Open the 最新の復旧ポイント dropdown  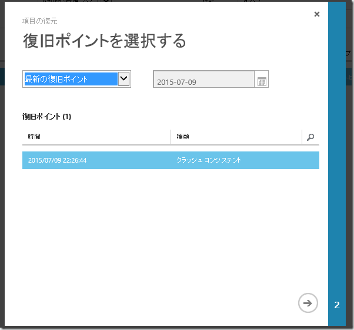pos(76,79)
